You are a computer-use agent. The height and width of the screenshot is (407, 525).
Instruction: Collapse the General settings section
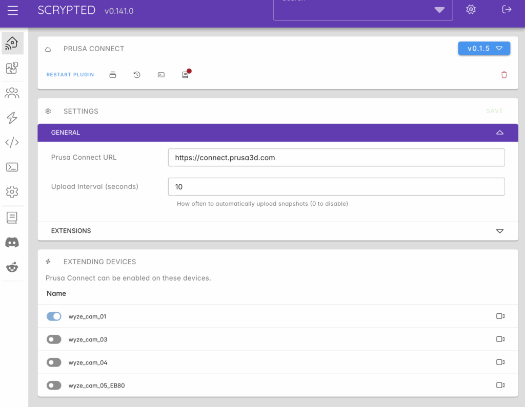[x=499, y=133]
